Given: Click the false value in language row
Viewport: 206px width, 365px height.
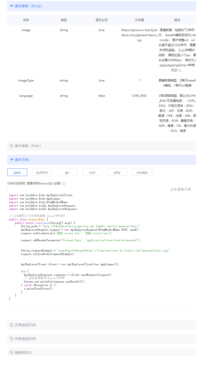Looking at the screenshot, I should tap(101, 96).
